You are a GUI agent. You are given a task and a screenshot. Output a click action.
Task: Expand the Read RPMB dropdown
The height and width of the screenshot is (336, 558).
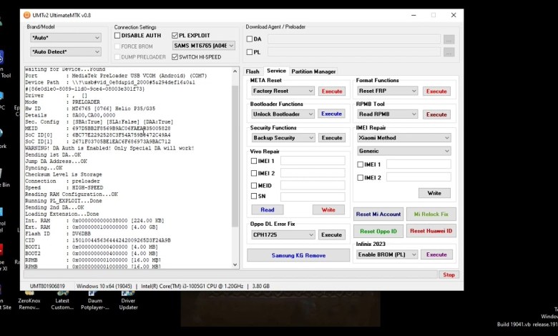coord(387,114)
